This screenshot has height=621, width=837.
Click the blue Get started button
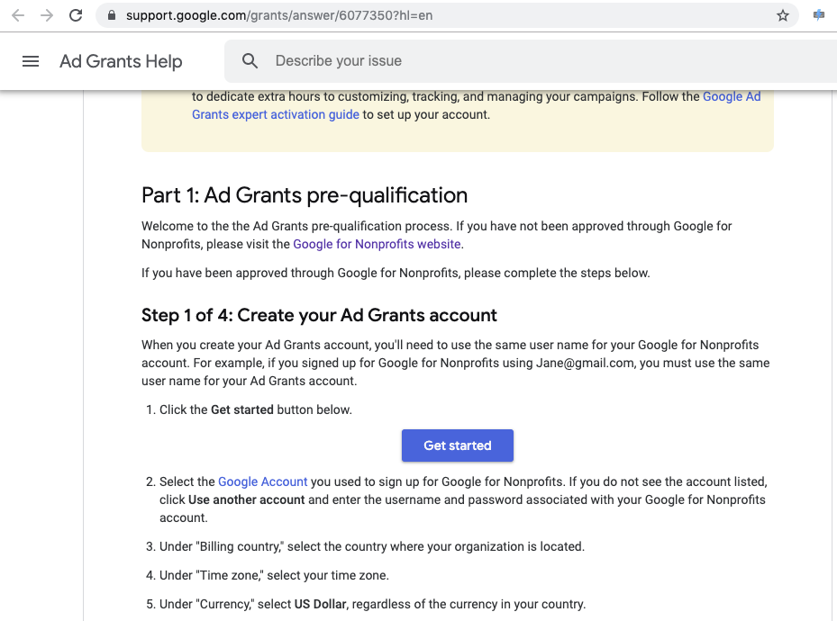458,445
